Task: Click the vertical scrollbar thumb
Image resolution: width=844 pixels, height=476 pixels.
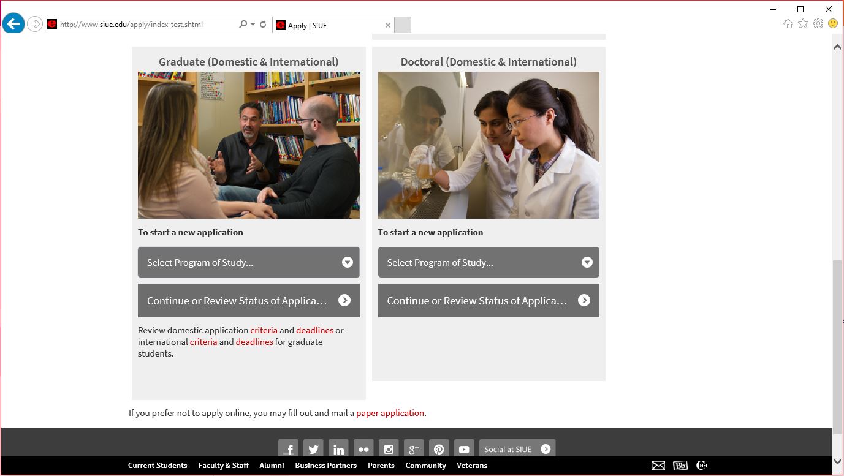Action: (x=837, y=346)
